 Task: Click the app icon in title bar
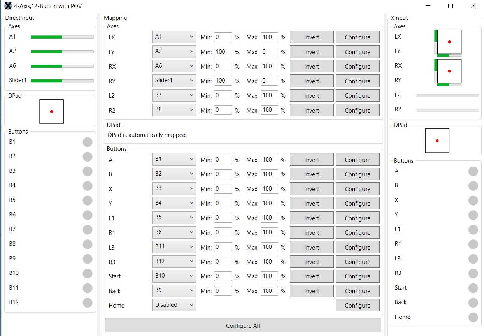(8, 6)
